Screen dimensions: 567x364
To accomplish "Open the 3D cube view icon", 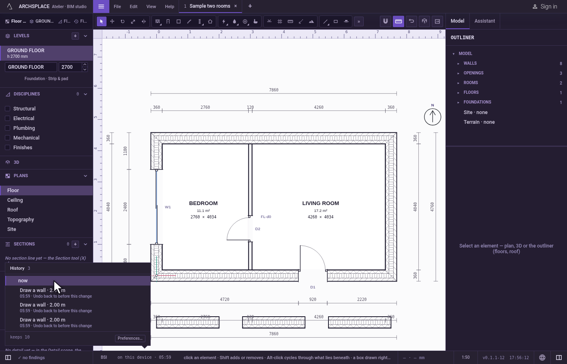I will pyautogui.click(x=424, y=21).
